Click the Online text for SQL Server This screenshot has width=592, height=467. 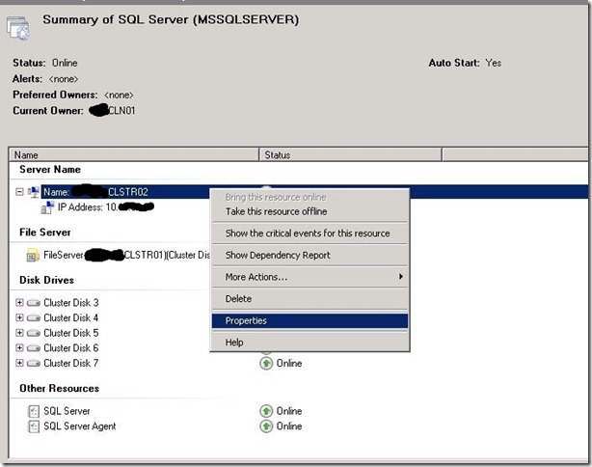click(289, 411)
